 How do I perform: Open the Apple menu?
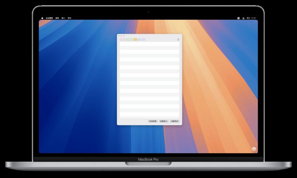pyautogui.click(x=42, y=18)
